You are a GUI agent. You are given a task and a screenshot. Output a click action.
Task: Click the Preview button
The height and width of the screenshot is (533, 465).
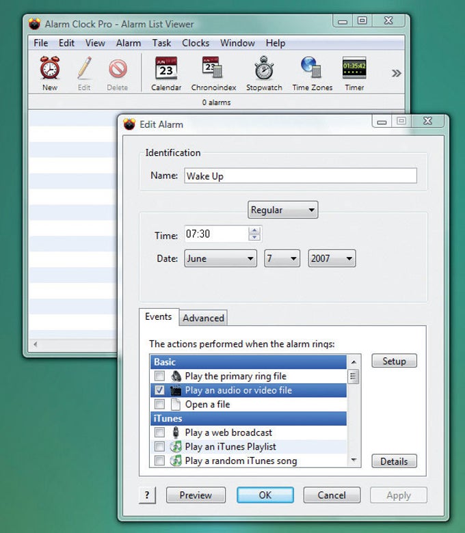tap(196, 495)
